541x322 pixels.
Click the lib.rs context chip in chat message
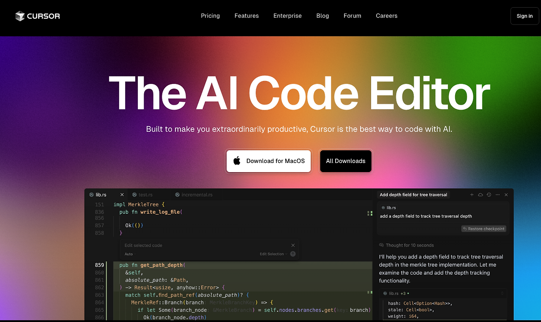pos(389,208)
